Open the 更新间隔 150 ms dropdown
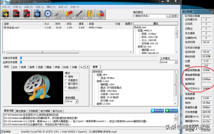 [x=72, y=101]
